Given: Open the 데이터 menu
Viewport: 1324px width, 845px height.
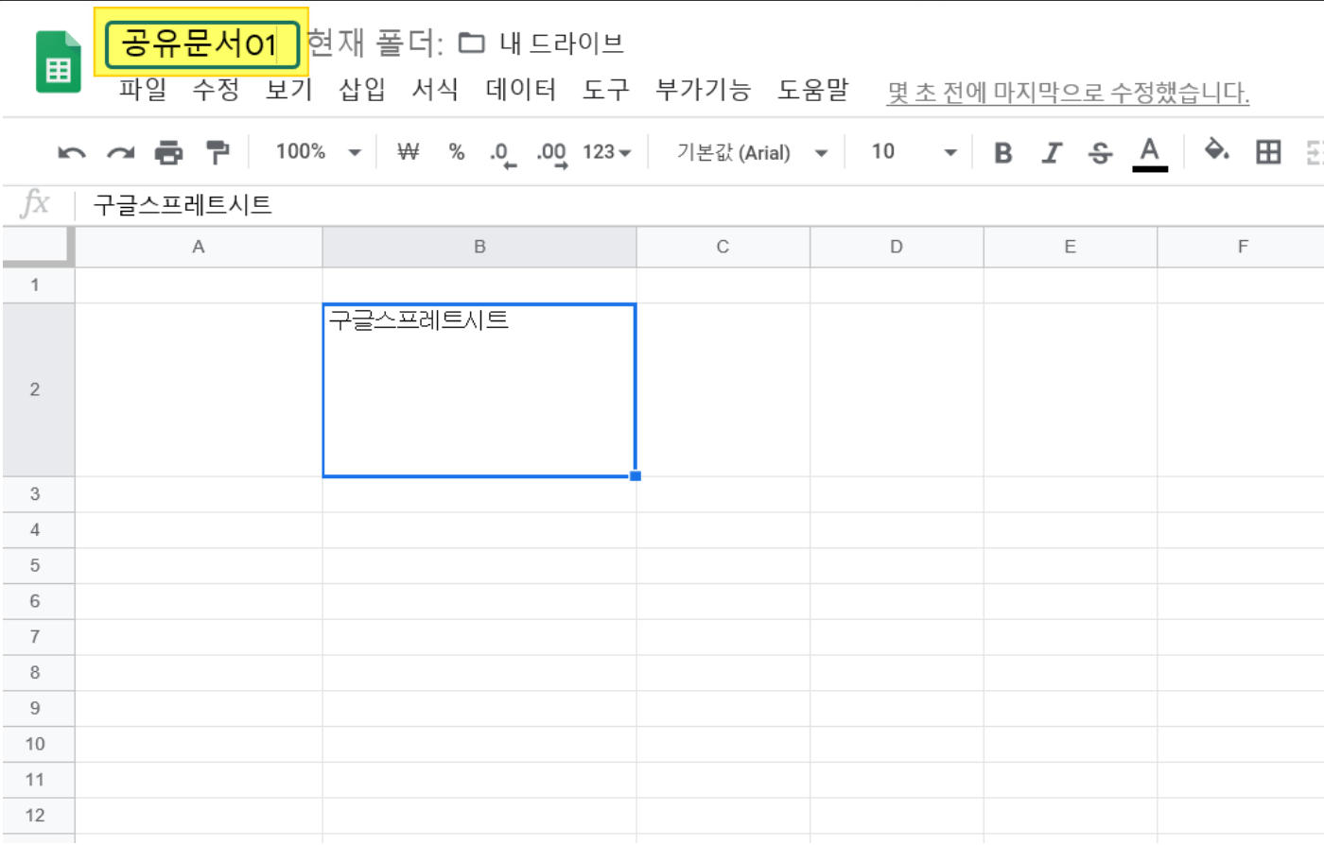Looking at the screenshot, I should click(520, 90).
